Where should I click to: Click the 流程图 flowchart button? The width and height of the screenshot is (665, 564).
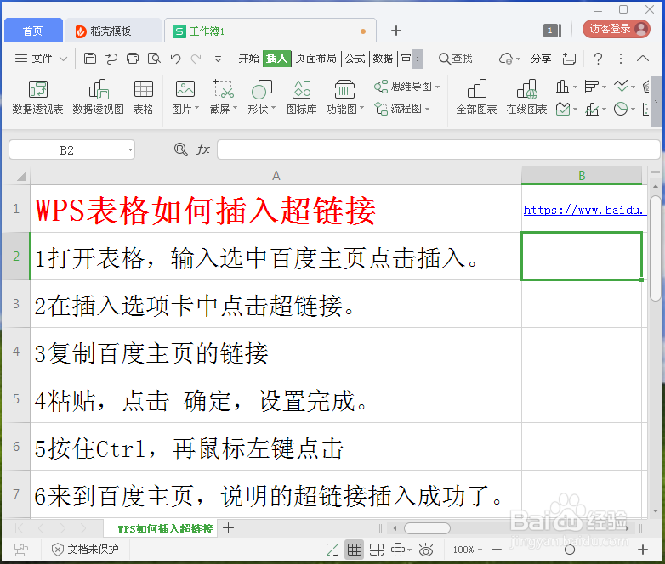pyautogui.click(x=401, y=109)
